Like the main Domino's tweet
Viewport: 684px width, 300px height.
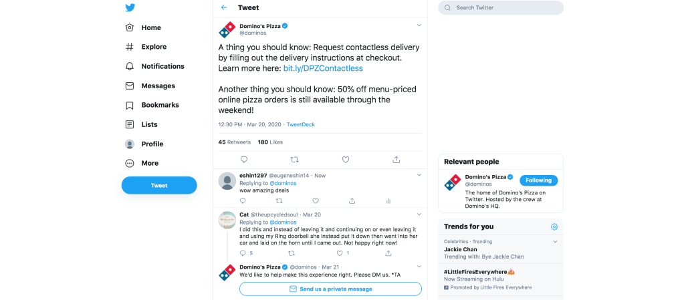point(346,160)
